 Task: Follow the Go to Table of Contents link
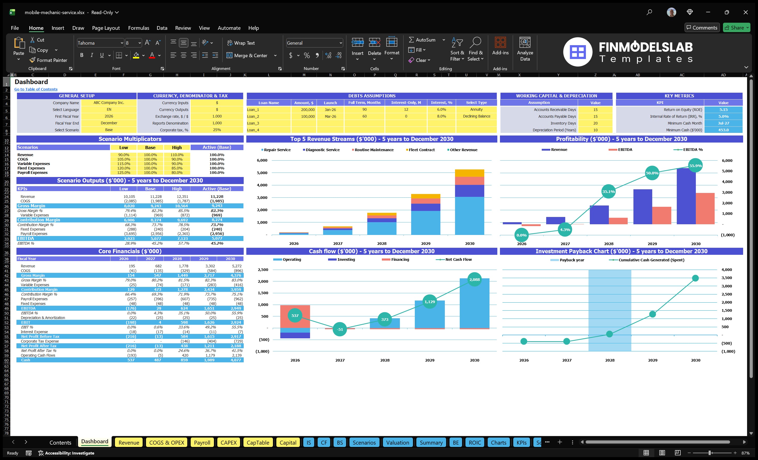pos(36,89)
